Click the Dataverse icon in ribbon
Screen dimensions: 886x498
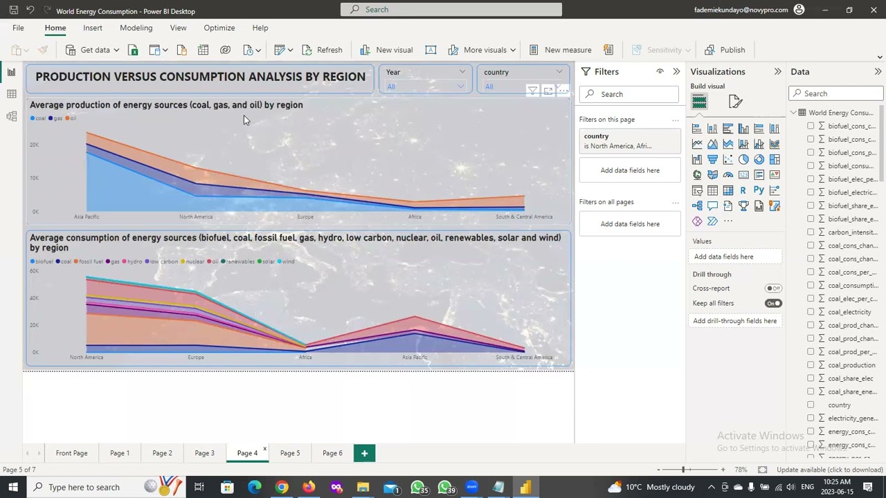[x=225, y=50]
